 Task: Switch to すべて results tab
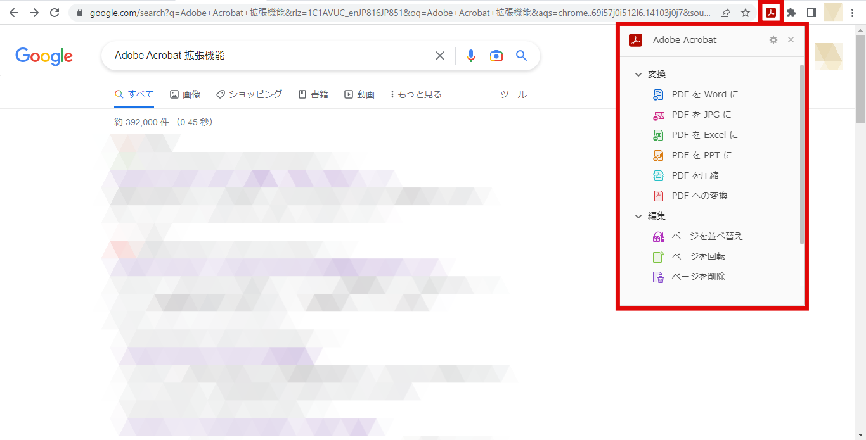click(134, 94)
